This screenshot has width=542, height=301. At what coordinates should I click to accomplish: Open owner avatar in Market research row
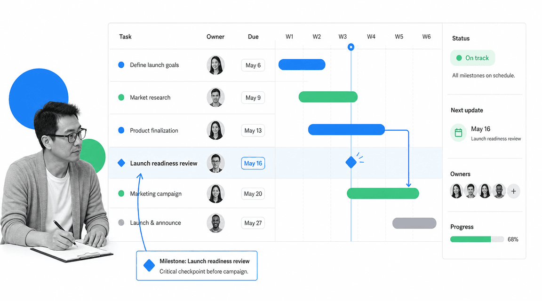(x=215, y=97)
